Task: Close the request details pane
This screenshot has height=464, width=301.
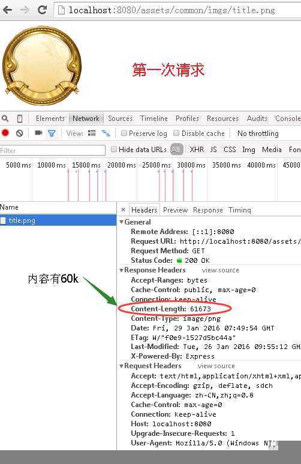Action: point(124,210)
